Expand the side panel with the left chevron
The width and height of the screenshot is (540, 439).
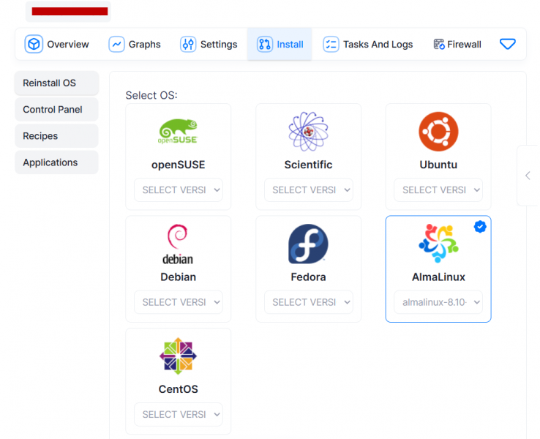coord(528,176)
